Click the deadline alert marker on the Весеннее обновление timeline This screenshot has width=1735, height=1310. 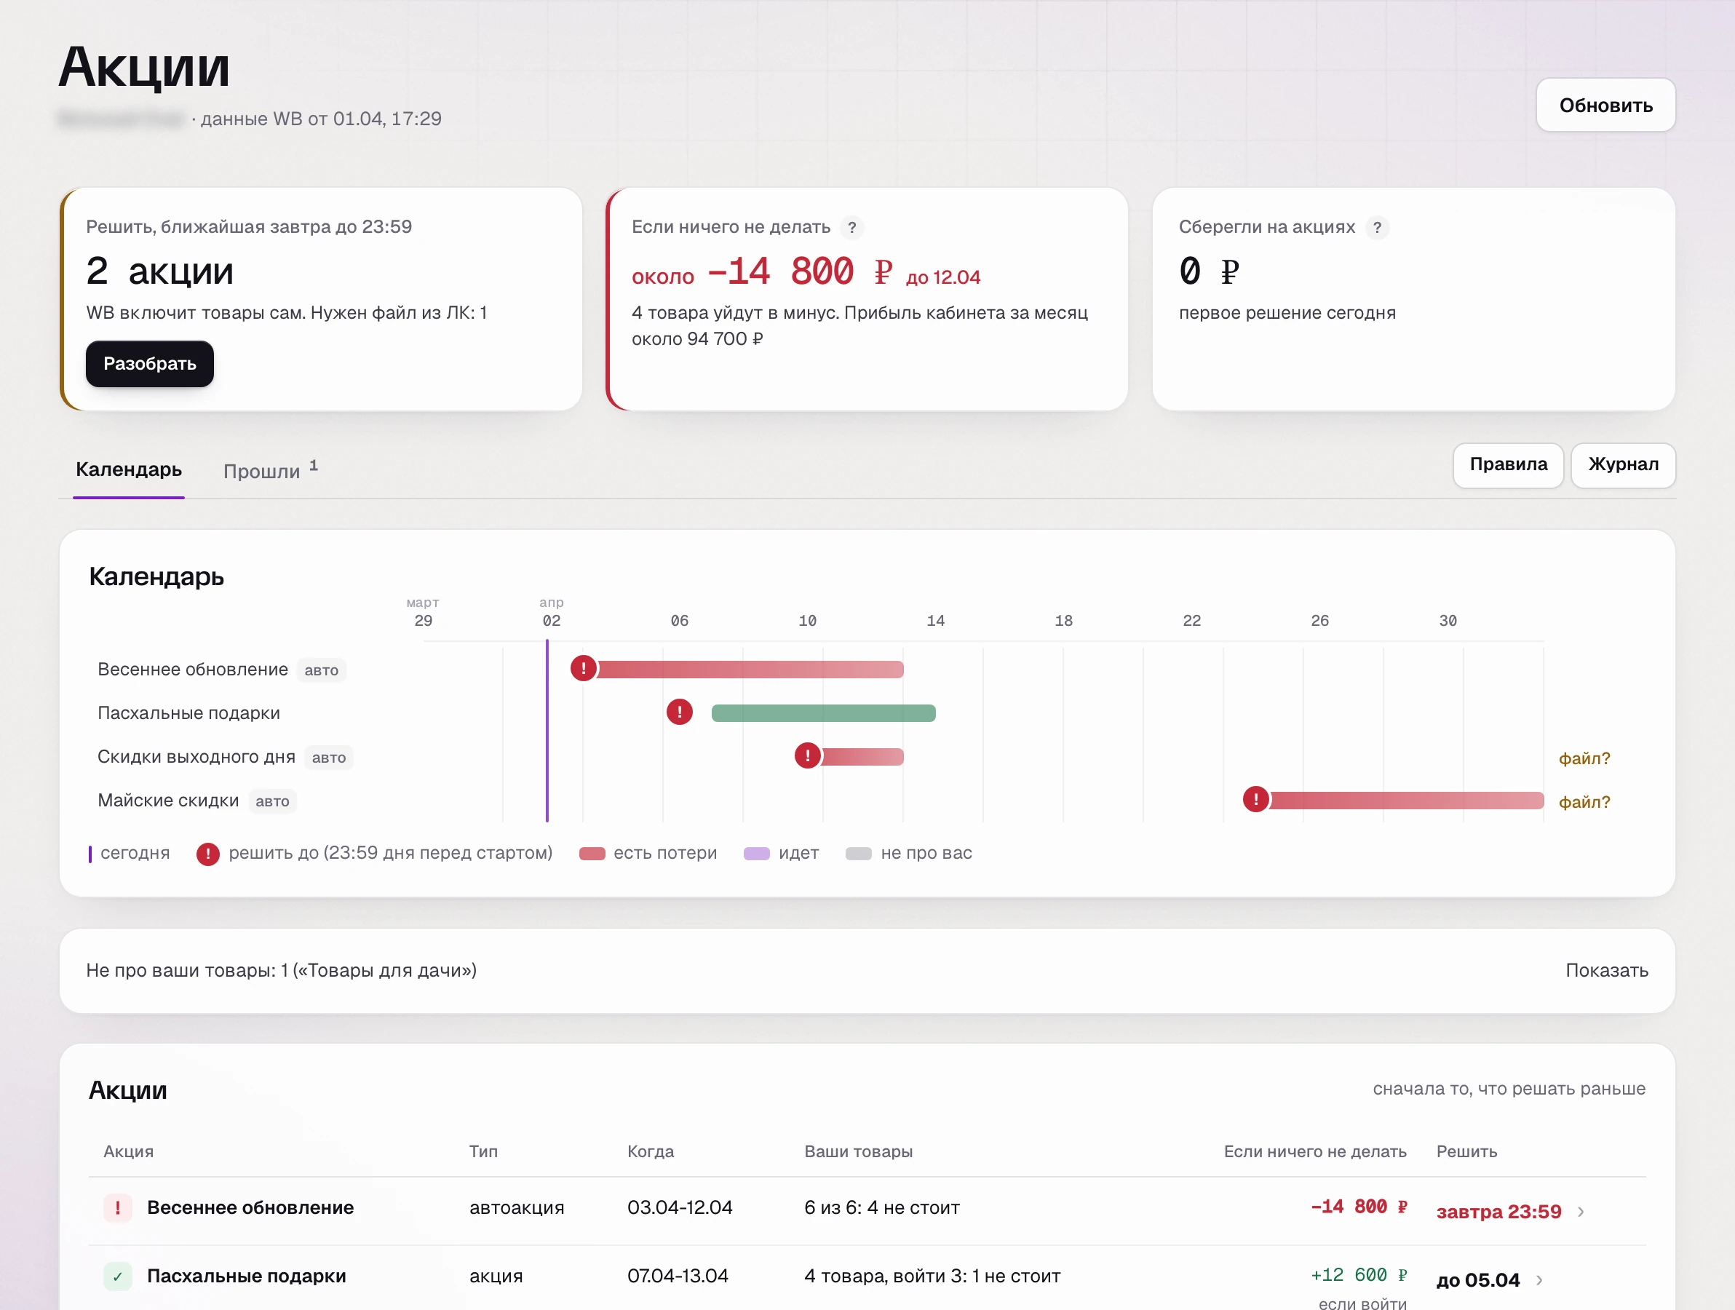tap(584, 668)
